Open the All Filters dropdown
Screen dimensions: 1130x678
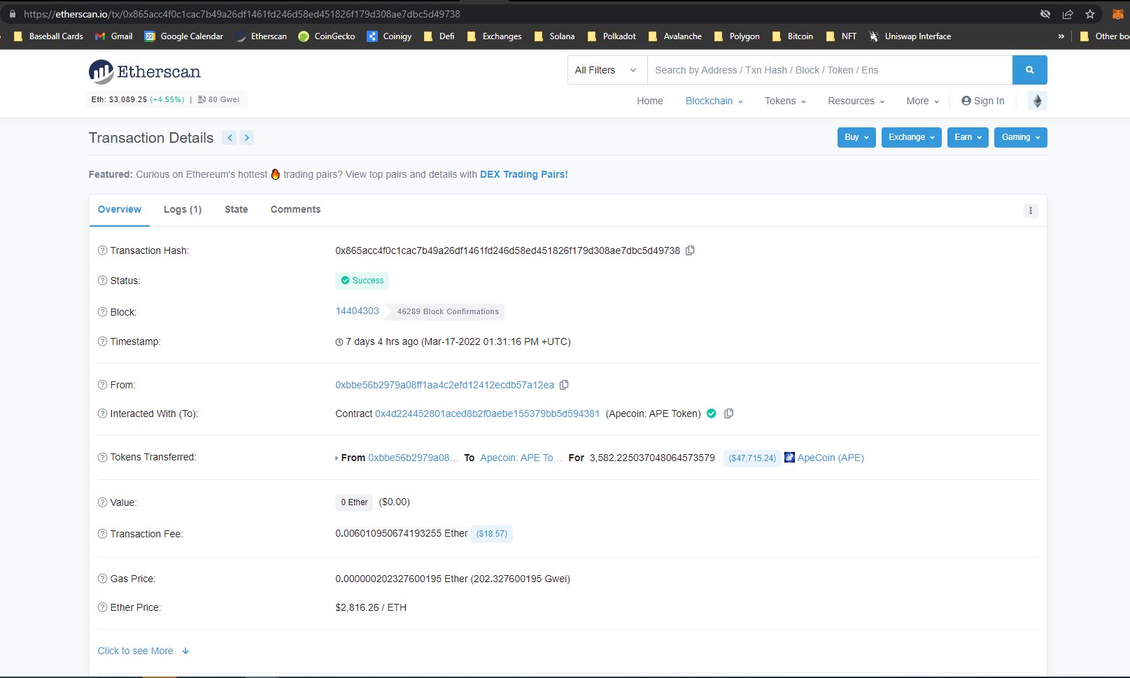[607, 70]
